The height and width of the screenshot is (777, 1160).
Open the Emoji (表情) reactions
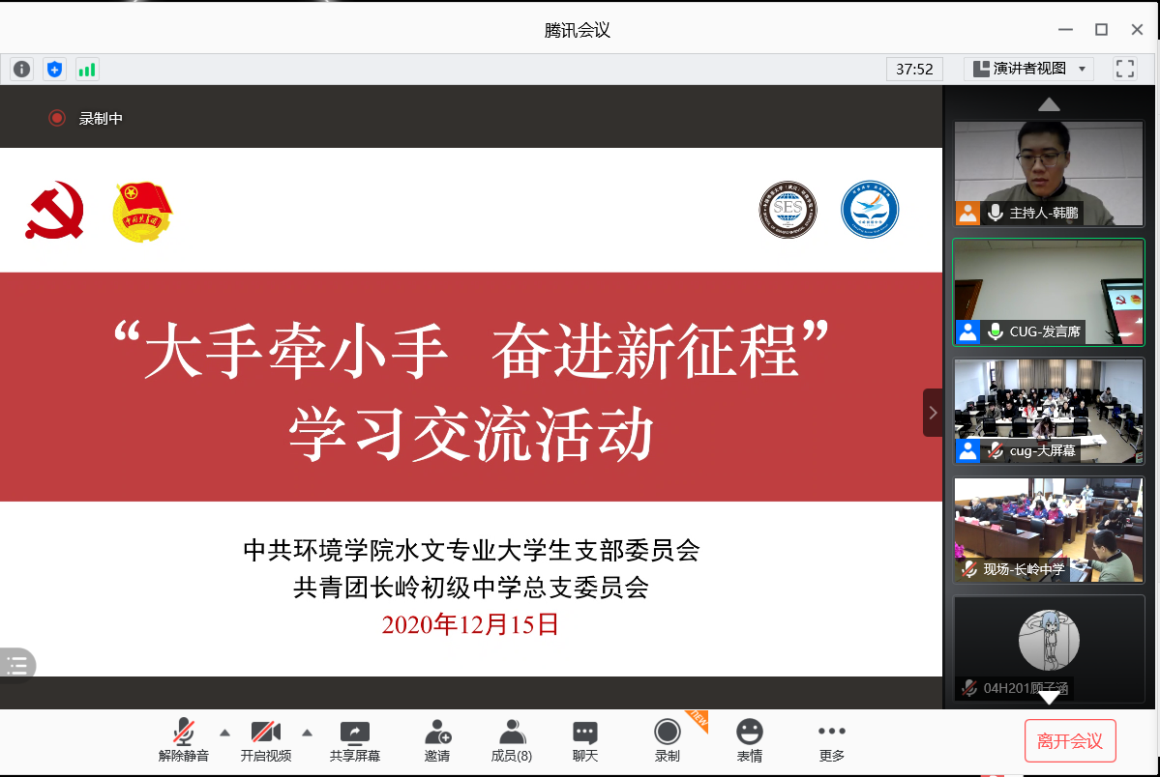tap(749, 741)
